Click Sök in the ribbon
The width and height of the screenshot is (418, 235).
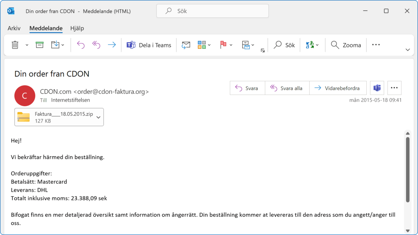pyautogui.click(x=284, y=45)
